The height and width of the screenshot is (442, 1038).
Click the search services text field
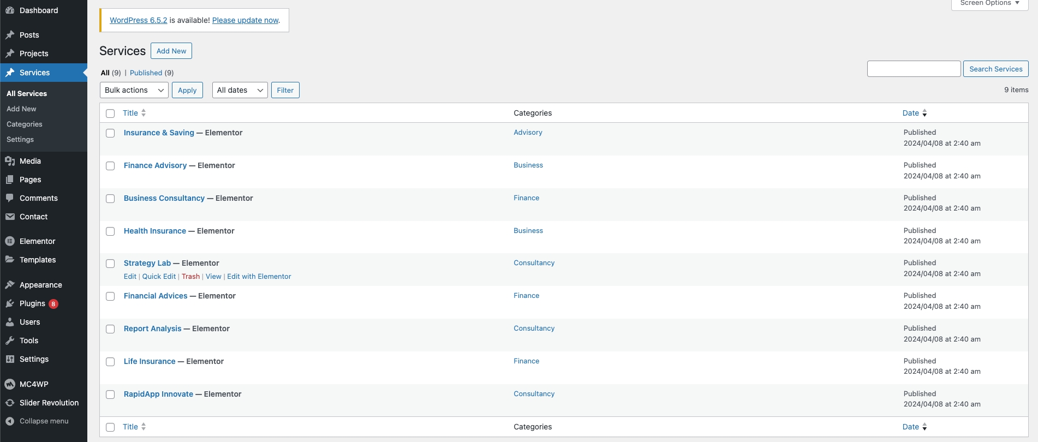click(x=914, y=69)
